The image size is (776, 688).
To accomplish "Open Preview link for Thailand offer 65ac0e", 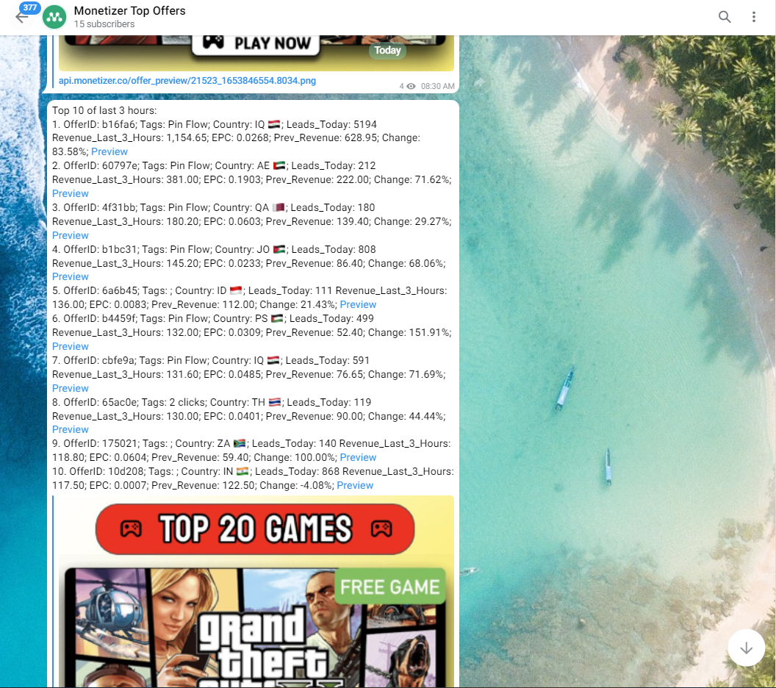I will [x=71, y=429].
